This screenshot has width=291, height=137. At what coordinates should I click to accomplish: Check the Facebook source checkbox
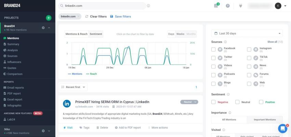tap(213, 49)
